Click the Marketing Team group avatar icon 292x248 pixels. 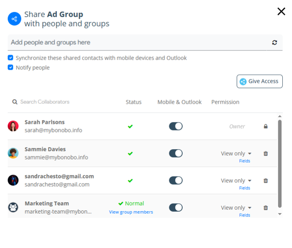tap(13, 208)
